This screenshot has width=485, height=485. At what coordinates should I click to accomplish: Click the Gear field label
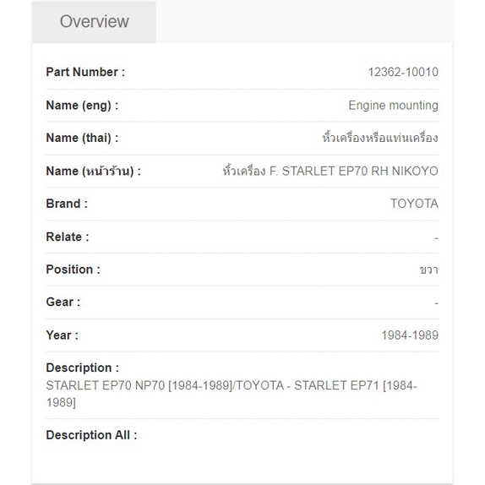point(63,302)
